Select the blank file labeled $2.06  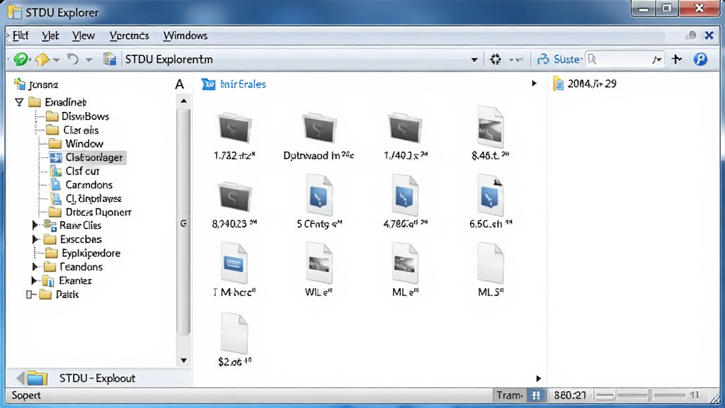click(x=234, y=334)
